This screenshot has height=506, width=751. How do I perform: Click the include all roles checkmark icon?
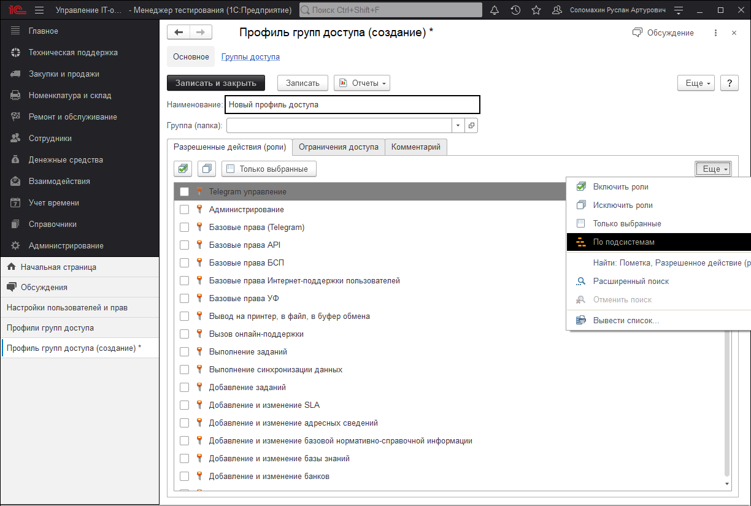point(183,169)
